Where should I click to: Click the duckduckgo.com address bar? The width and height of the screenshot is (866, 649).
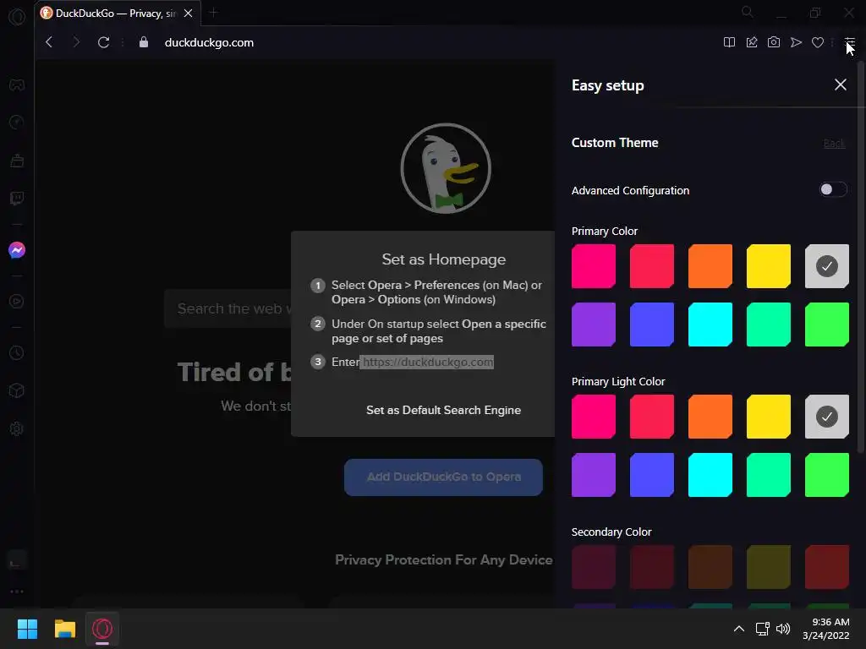(210, 42)
